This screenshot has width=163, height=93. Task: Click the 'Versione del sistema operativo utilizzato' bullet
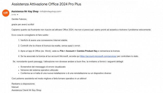click(x=39, y=70)
